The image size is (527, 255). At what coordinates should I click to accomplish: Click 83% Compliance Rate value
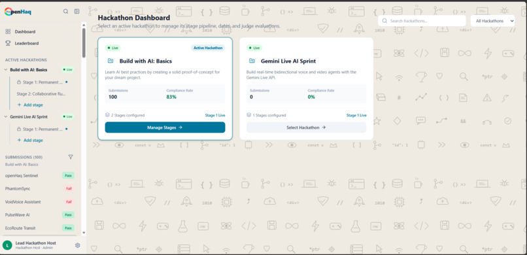pos(171,97)
